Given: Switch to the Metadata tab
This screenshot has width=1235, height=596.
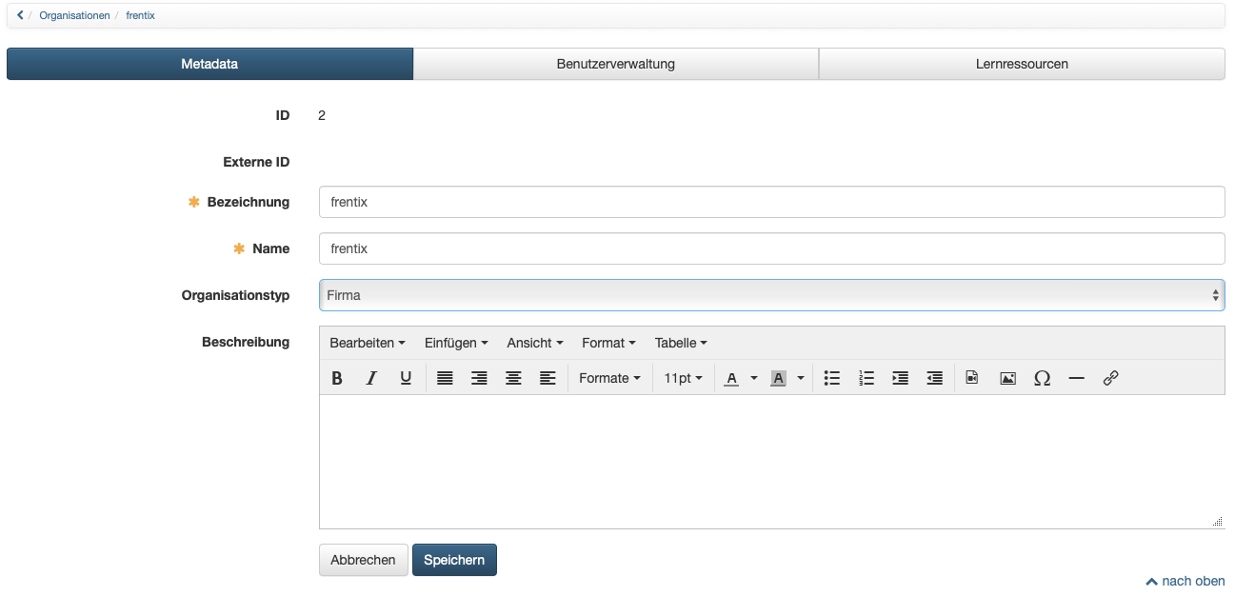Looking at the screenshot, I should 209,64.
